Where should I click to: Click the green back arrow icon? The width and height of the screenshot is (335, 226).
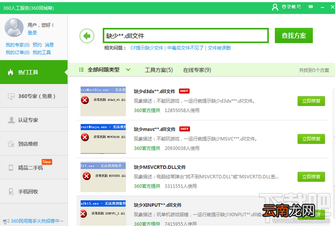(x=87, y=36)
